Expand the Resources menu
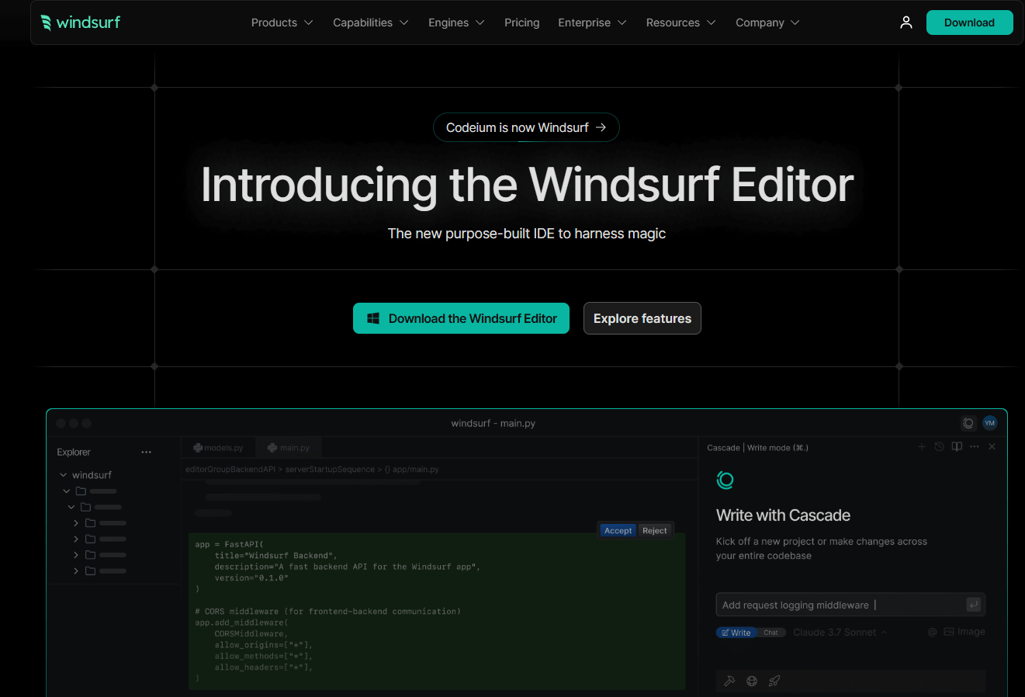The image size is (1025, 697). pos(680,23)
